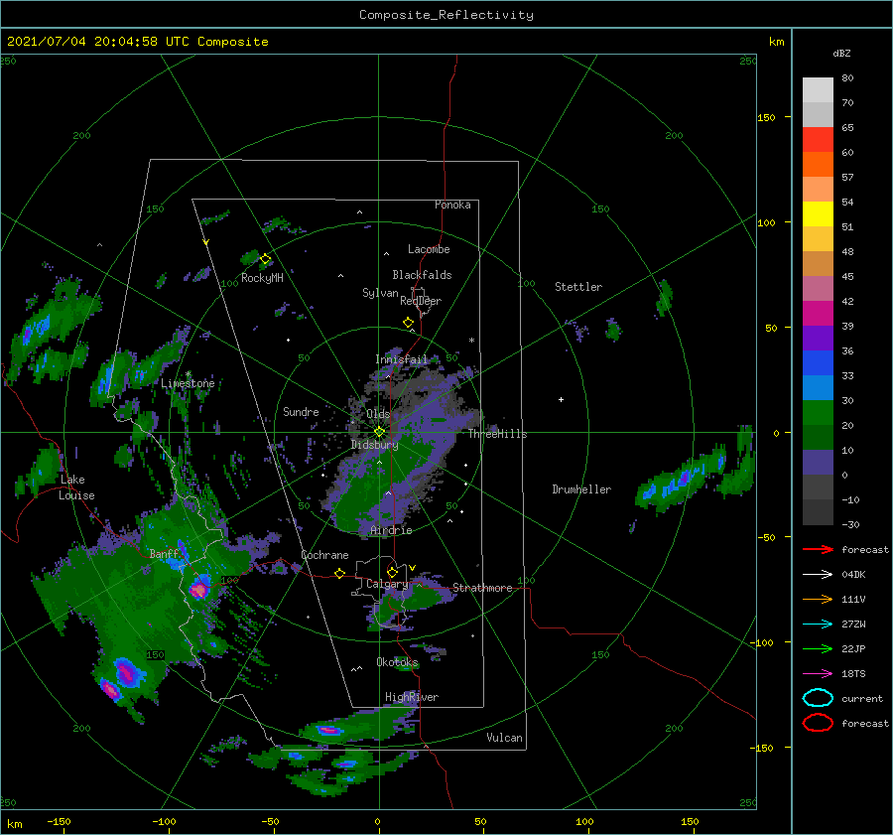The height and width of the screenshot is (835, 893).
Task: Click the yellow diamond marker below RedDeer
Action: [x=409, y=323]
